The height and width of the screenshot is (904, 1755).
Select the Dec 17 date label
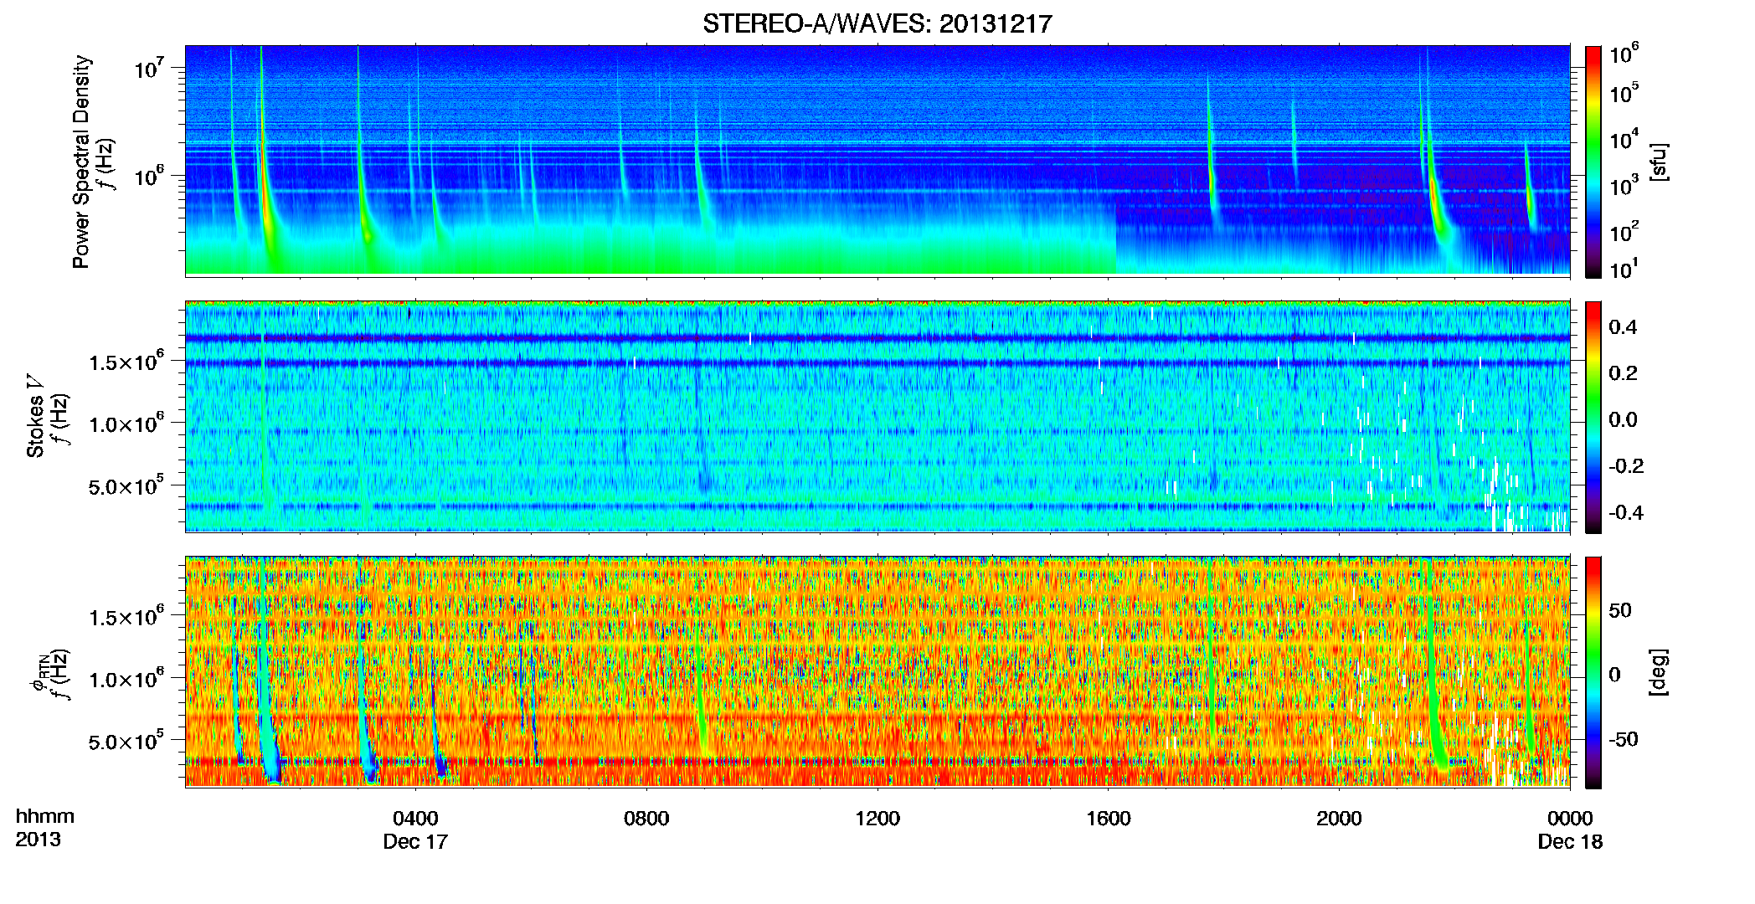click(x=415, y=841)
